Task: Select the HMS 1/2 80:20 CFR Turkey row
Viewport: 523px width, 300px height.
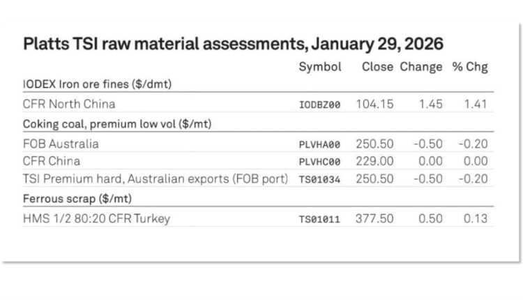Action: pyautogui.click(x=96, y=219)
